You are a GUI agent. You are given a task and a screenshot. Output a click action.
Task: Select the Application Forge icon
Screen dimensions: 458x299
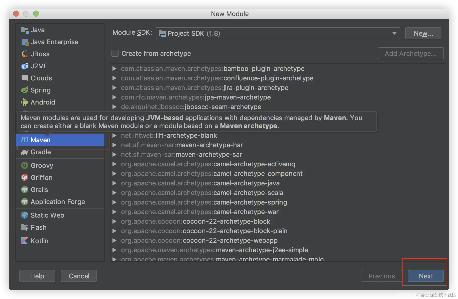pos(25,202)
